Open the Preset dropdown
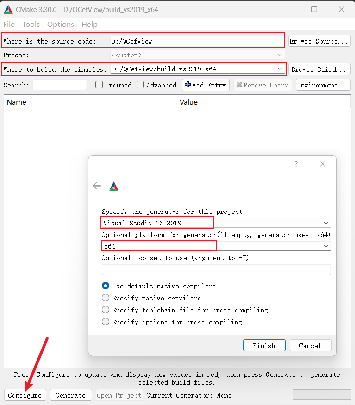Image resolution: width=355 pixels, height=405 pixels. 198,55
